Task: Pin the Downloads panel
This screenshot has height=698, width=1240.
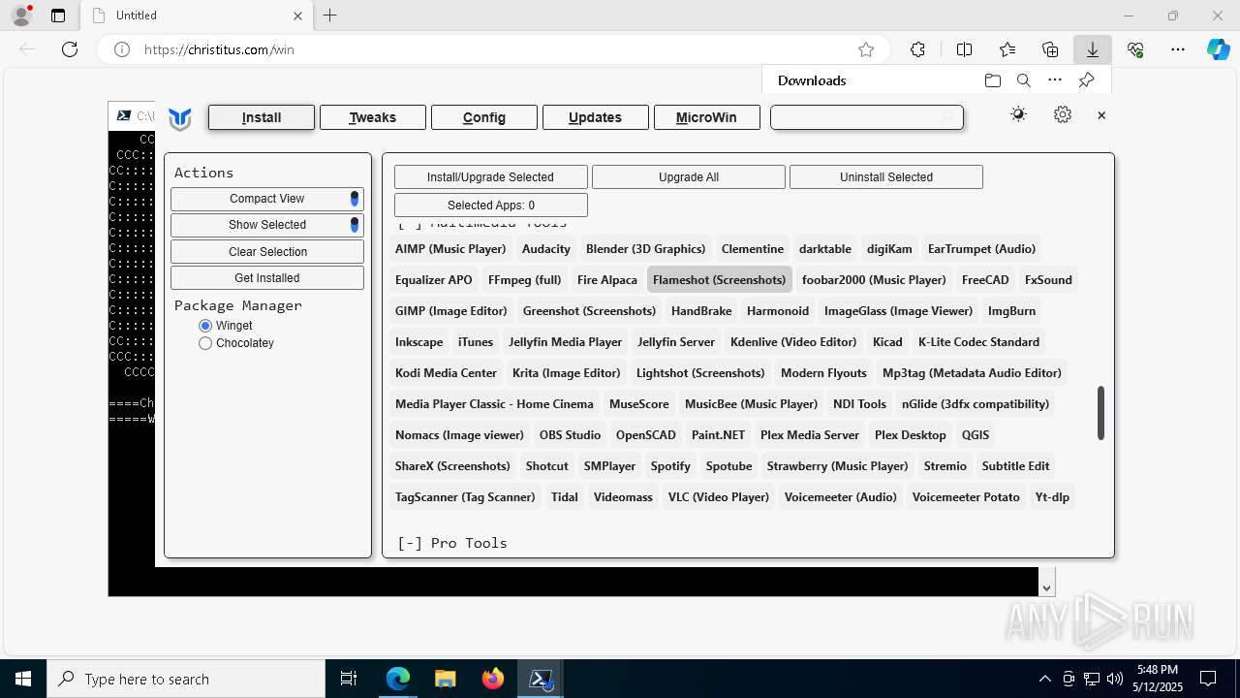Action: point(1087,80)
